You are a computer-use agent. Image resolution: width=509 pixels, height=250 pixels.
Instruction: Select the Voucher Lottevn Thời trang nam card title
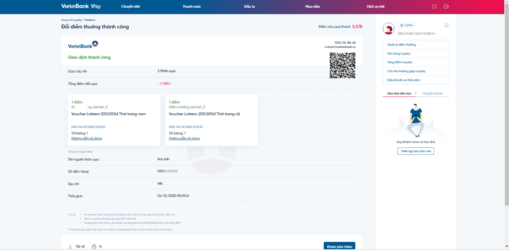(x=109, y=114)
